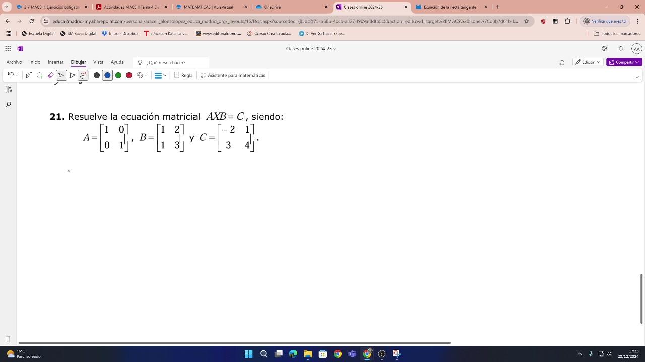
Task: Click the Verifica que eres tú button
Action: pos(605,21)
